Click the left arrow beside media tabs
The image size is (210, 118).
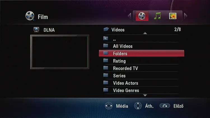(129, 16)
